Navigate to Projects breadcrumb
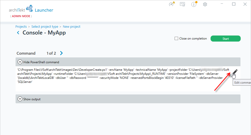The image size is (251, 135). click(21, 27)
